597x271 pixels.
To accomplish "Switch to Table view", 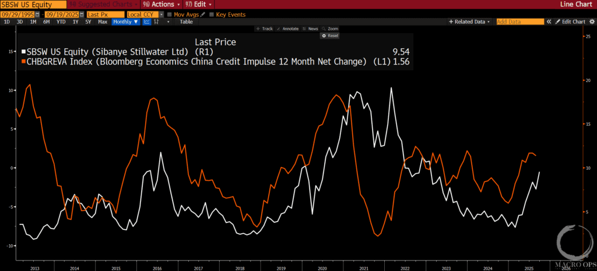I will click(186, 22).
